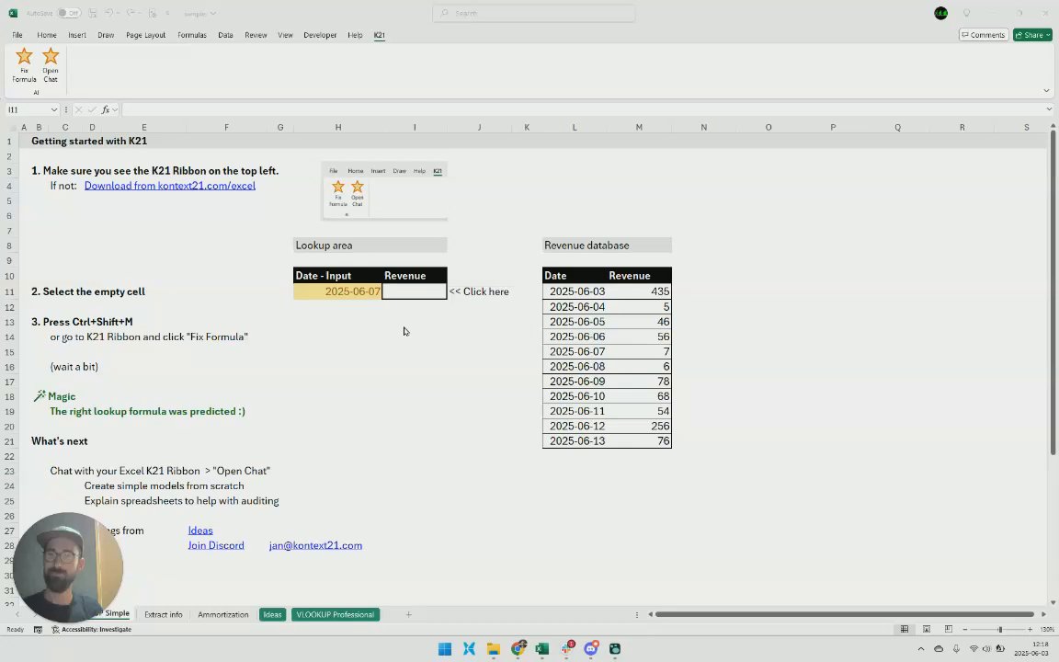
Task: Select the empty Revenue cell I11
Action: (x=415, y=291)
